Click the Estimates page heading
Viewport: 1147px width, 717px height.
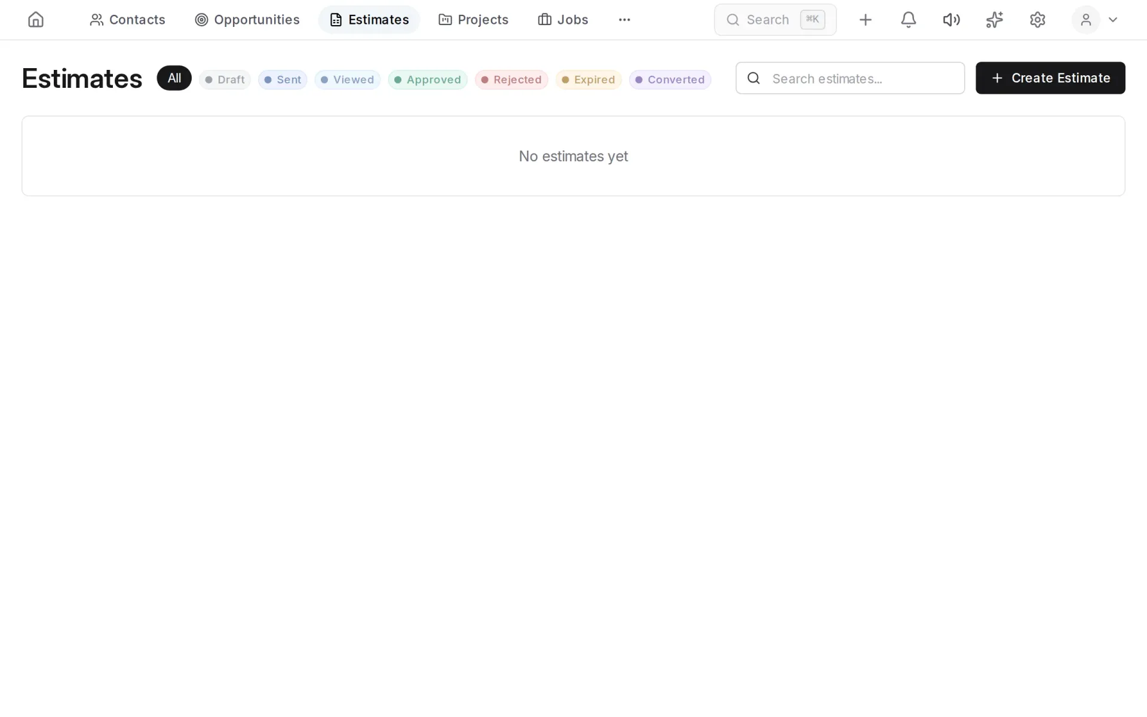(82, 78)
